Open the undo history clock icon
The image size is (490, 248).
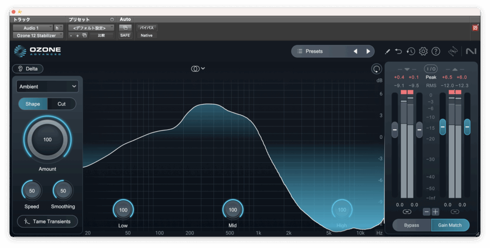411,51
